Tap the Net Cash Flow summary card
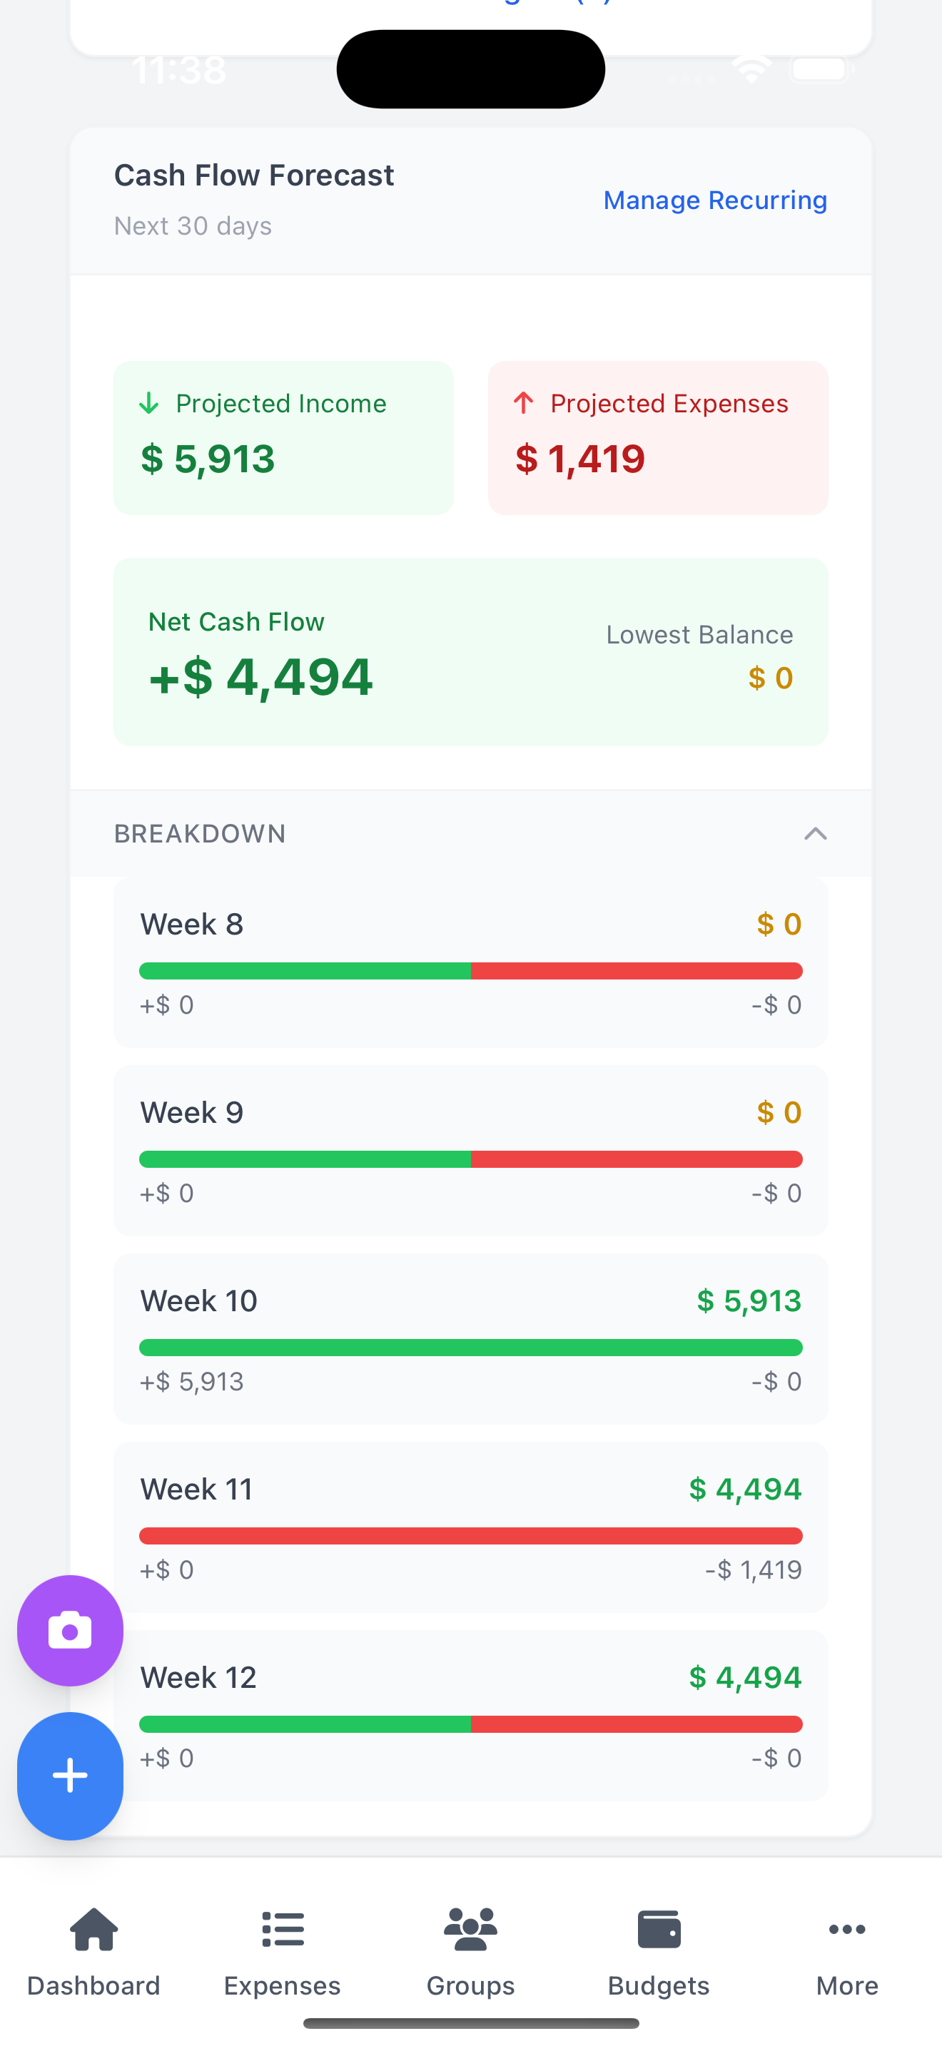Screen dimensions: 942x2046 [470, 651]
